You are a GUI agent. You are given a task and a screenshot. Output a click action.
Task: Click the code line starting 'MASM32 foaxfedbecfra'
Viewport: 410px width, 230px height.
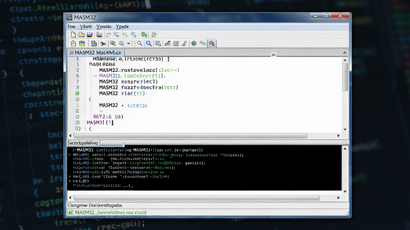pyautogui.click(x=139, y=87)
